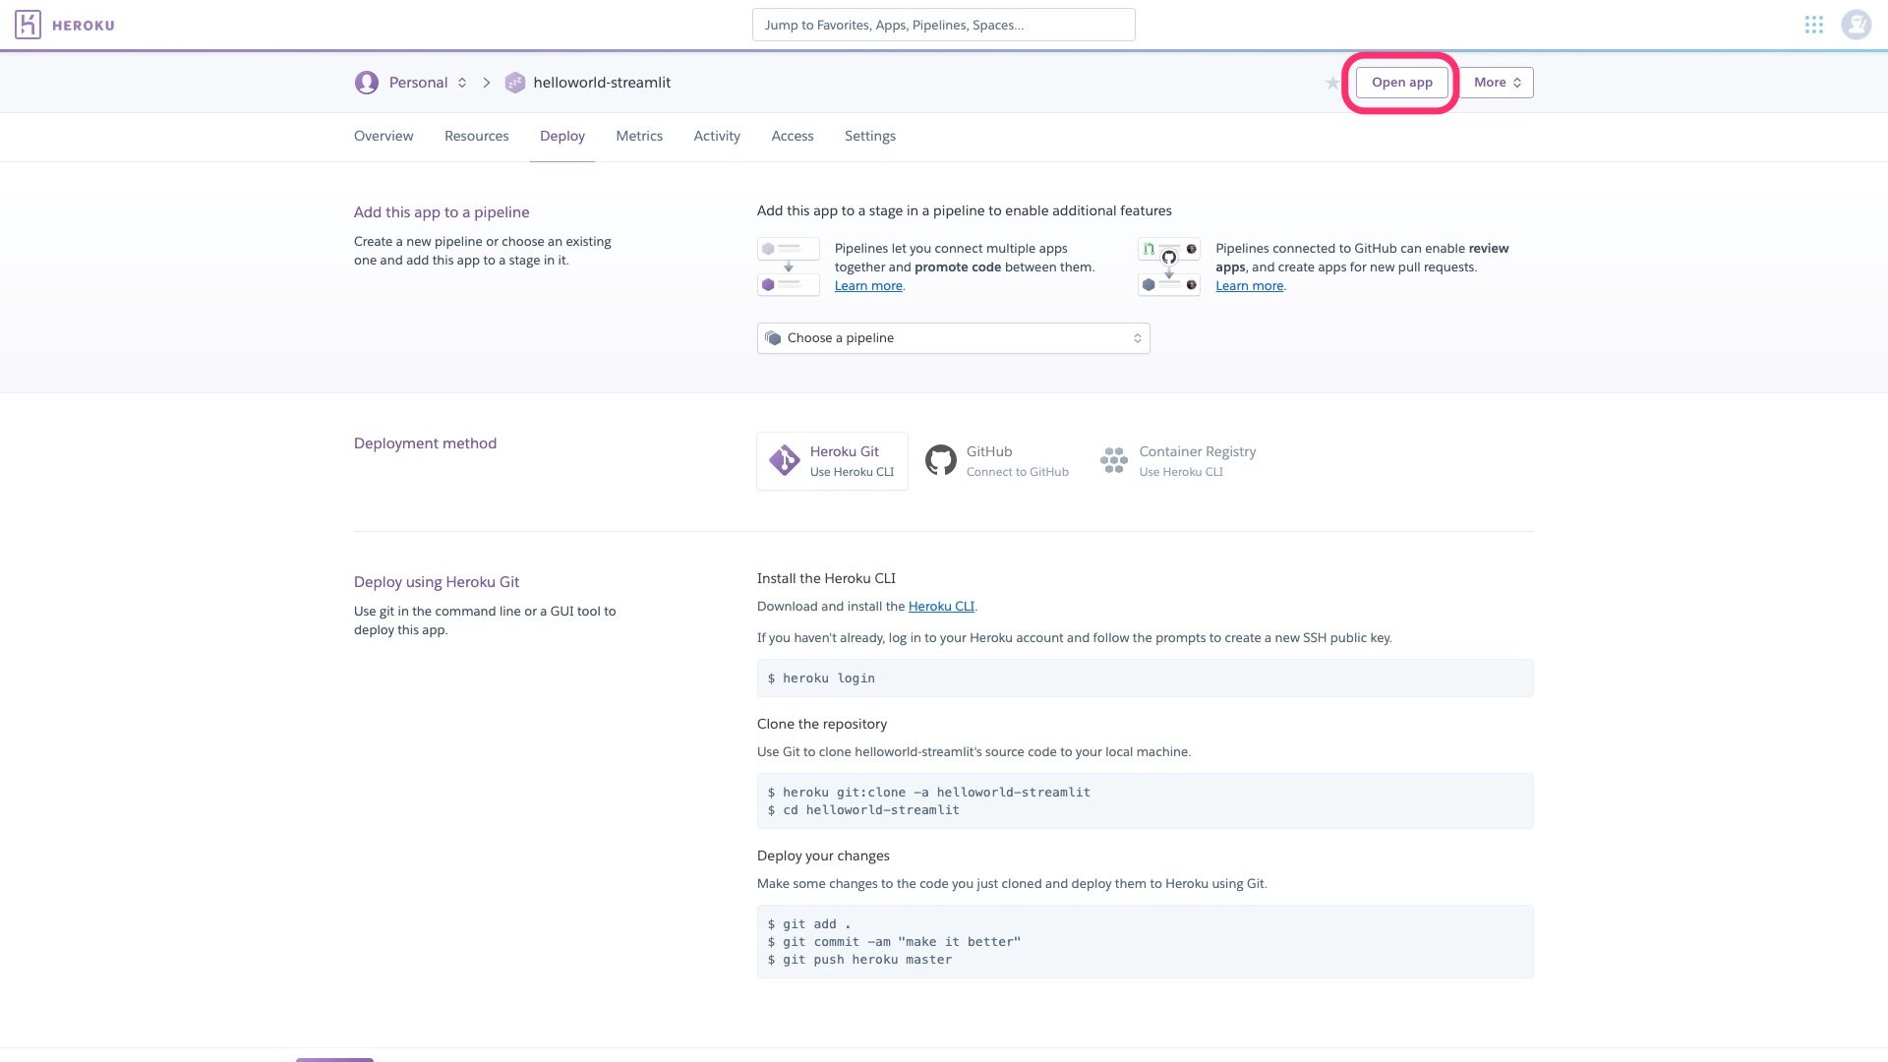
Task: Click the helloworld-streamlit app hexagon icon
Action: tap(514, 83)
